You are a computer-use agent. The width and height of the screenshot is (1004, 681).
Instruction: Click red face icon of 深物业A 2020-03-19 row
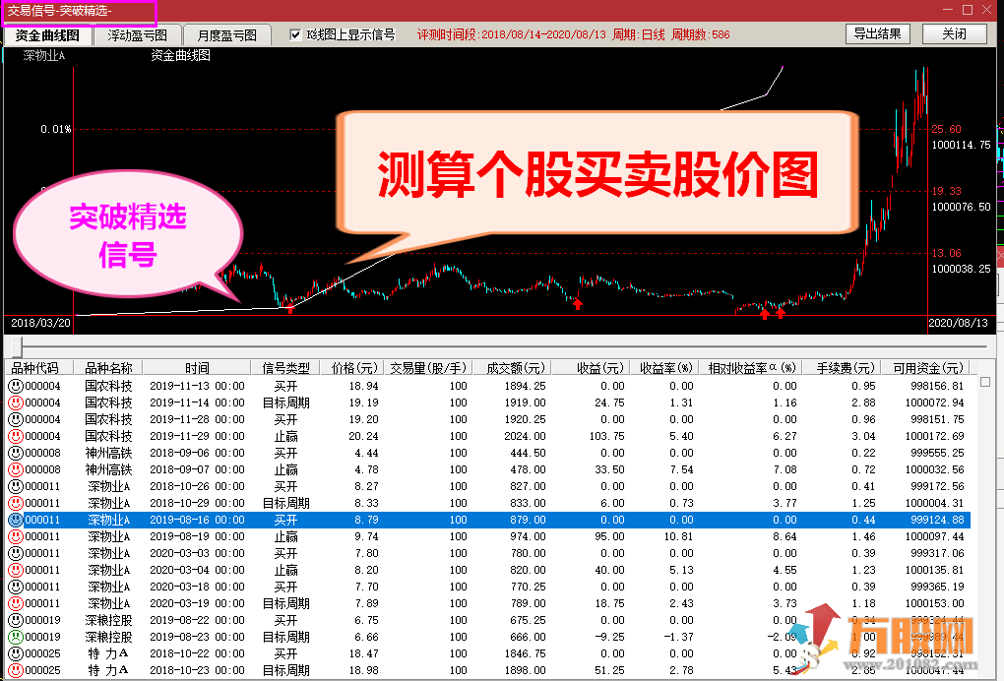(16, 603)
